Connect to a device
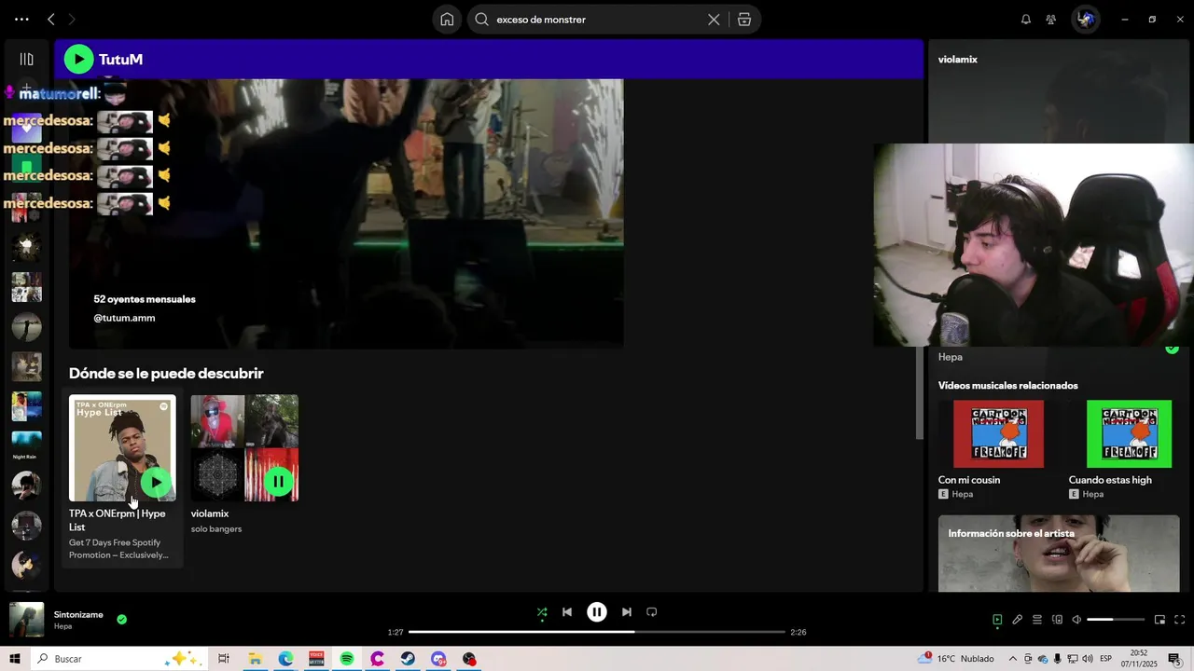The width and height of the screenshot is (1194, 671). (1057, 620)
